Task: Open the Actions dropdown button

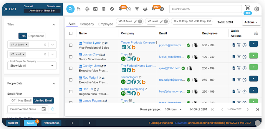Action: pyautogui.click(x=251, y=22)
